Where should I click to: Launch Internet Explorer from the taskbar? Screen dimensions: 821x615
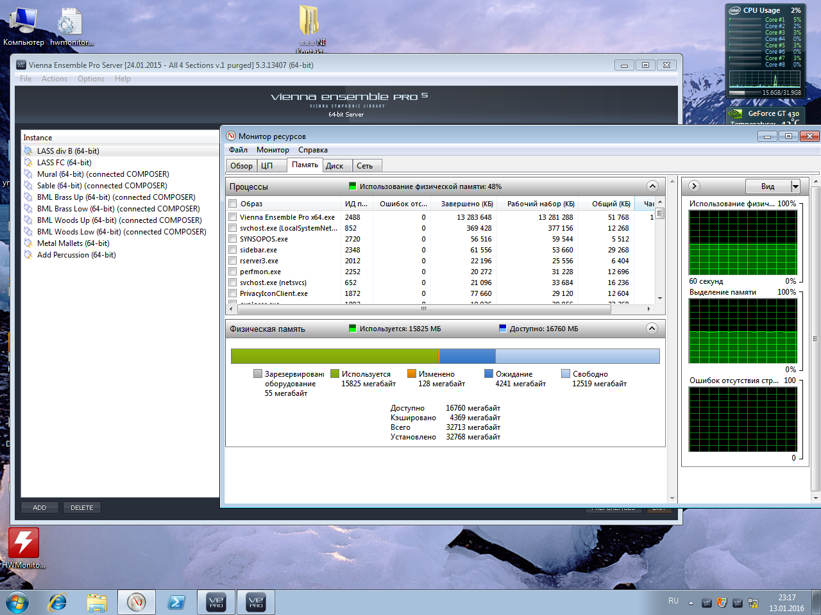coord(58,602)
